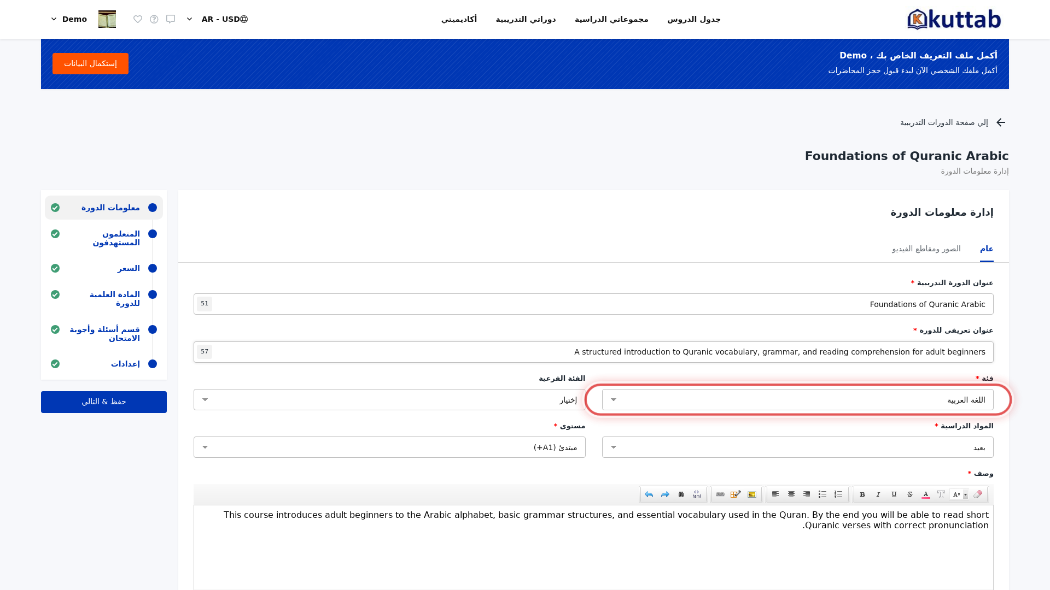1050x590 pixels.
Task: Click the back arrow to training courses page
Action: pos(1001,122)
